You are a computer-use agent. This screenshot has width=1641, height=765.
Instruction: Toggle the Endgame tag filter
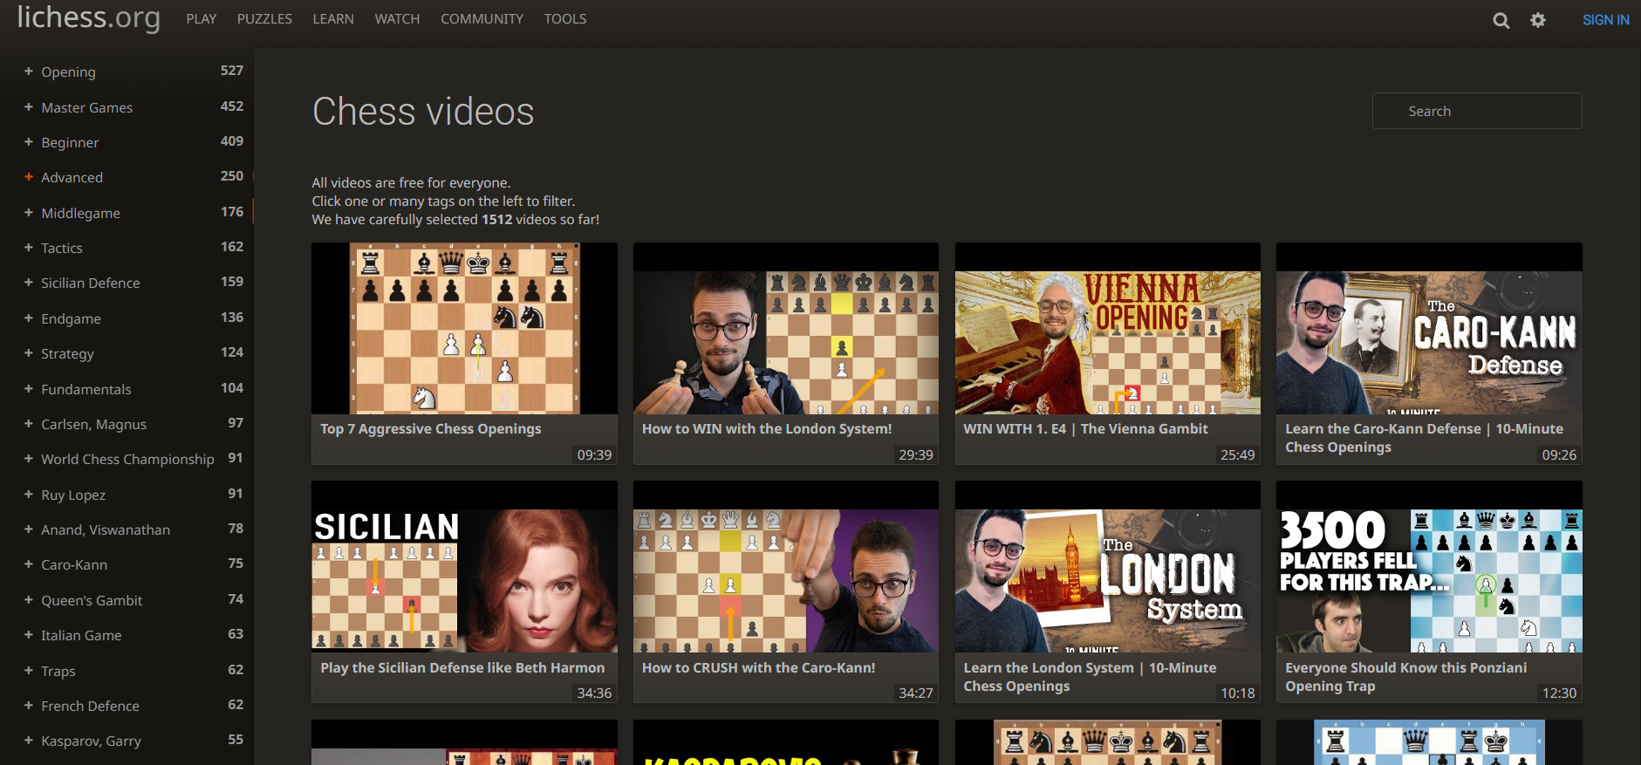(x=126, y=318)
